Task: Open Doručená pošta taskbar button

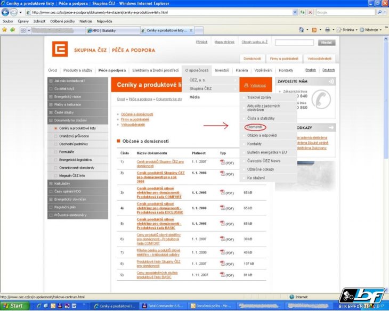Action: [x=212, y=306]
